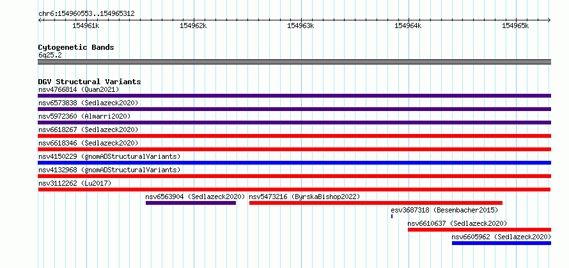Click the nsv6573838 (Sedlazeck2020) label
This screenshot has height=268, width=569.
(x=88, y=103)
